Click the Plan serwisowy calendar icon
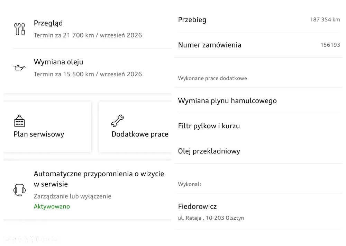This screenshot has height=246, width=346. click(x=19, y=121)
